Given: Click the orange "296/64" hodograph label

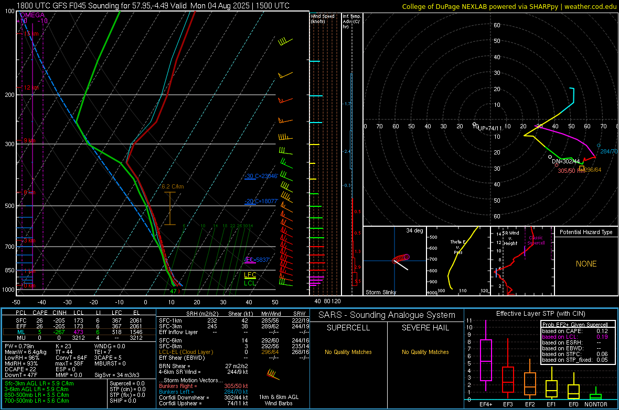Looking at the screenshot, I should [x=593, y=170].
